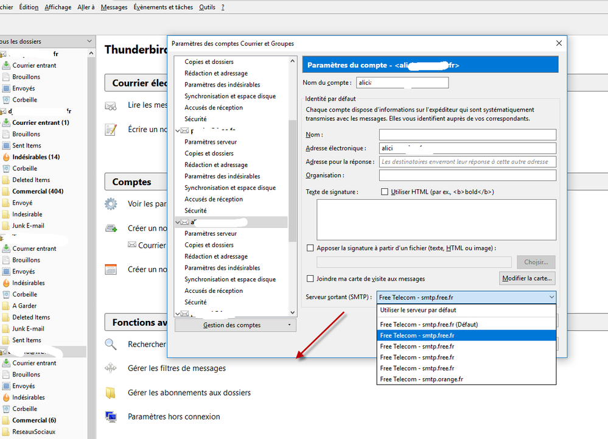Click the Adresse électronique field

pos(467,148)
